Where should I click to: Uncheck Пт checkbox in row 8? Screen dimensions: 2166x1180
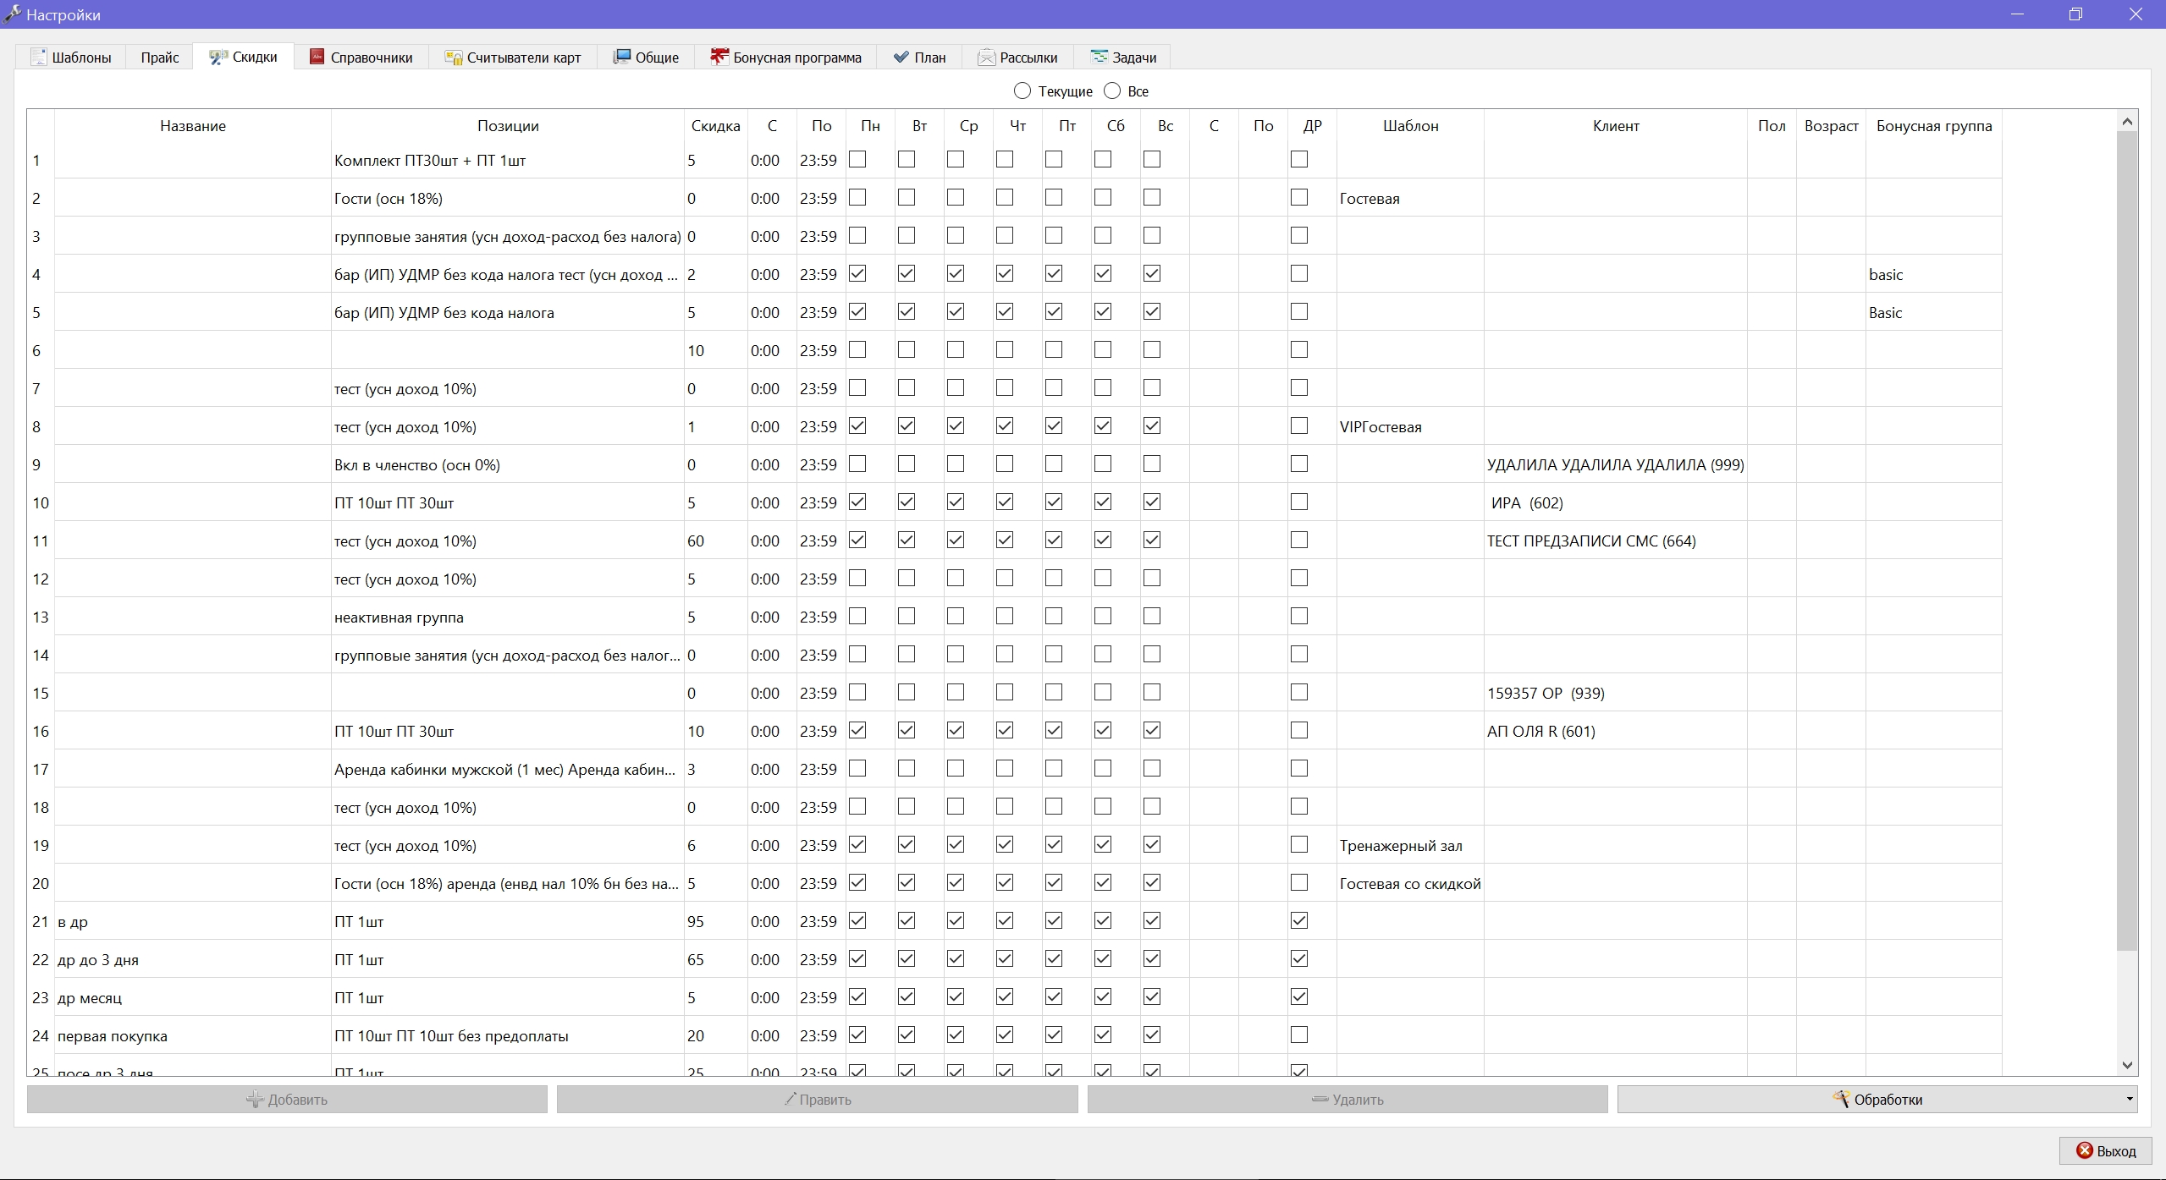click(1054, 425)
